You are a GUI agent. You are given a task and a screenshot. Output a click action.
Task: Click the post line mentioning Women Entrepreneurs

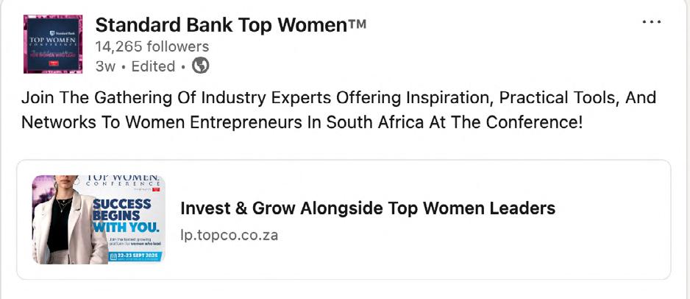click(302, 122)
